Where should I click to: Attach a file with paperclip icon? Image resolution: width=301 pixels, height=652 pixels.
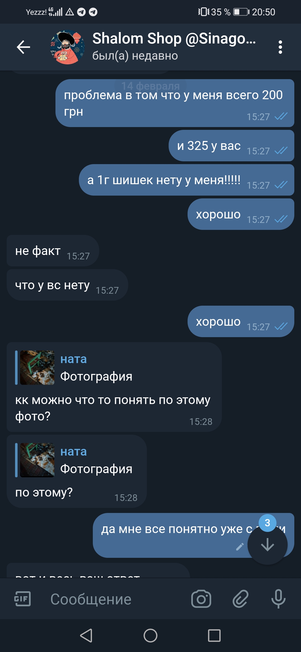240,599
